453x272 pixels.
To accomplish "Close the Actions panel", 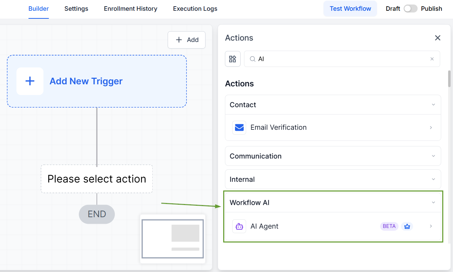I will pyautogui.click(x=438, y=38).
